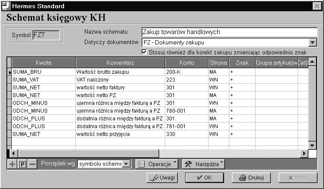Click the Hermes Standard title bar icon

click(6, 6)
